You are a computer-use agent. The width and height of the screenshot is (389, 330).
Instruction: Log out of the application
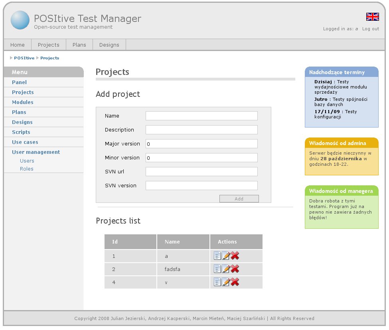pyautogui.click(x=370, y=29)
